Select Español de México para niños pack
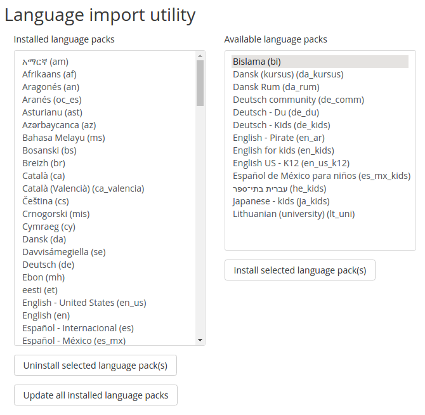Image resolution: width=425 pixels, height=415 pixels. point(322,176)
